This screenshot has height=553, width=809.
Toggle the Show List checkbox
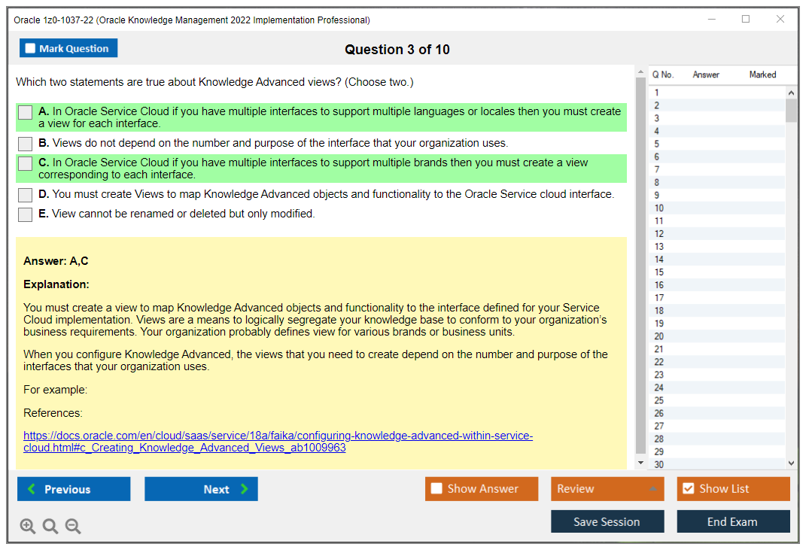coord(689,488)
